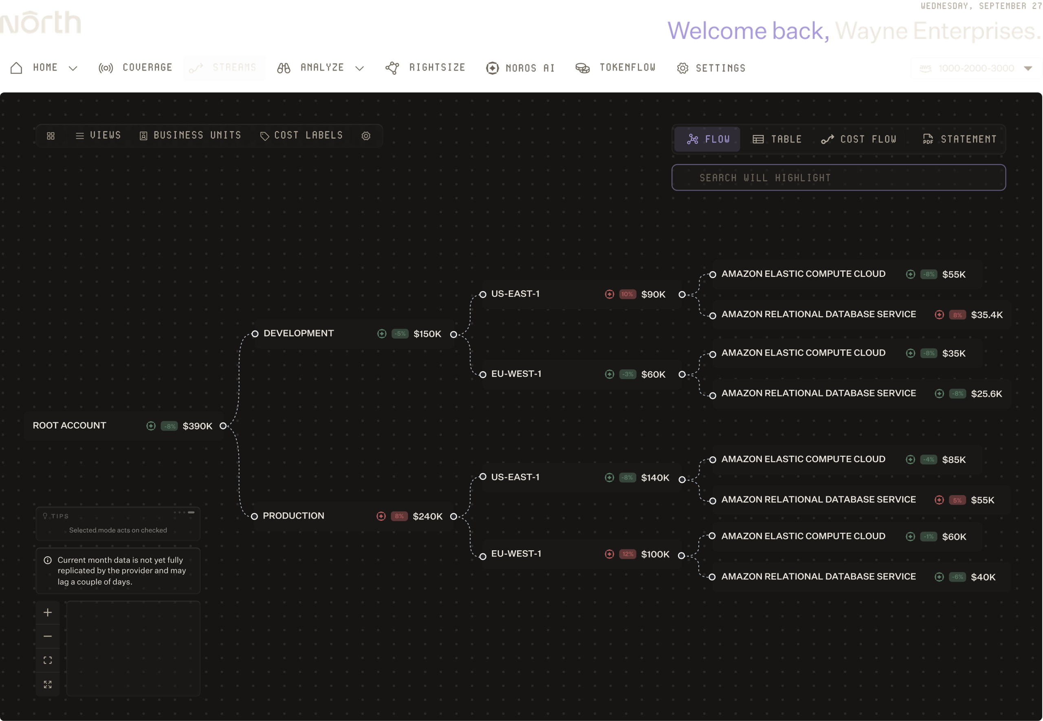1043x721 pixels.
Task: Click the insight icon on EU-WEST-1 $60K
Action: click(610, 374)
